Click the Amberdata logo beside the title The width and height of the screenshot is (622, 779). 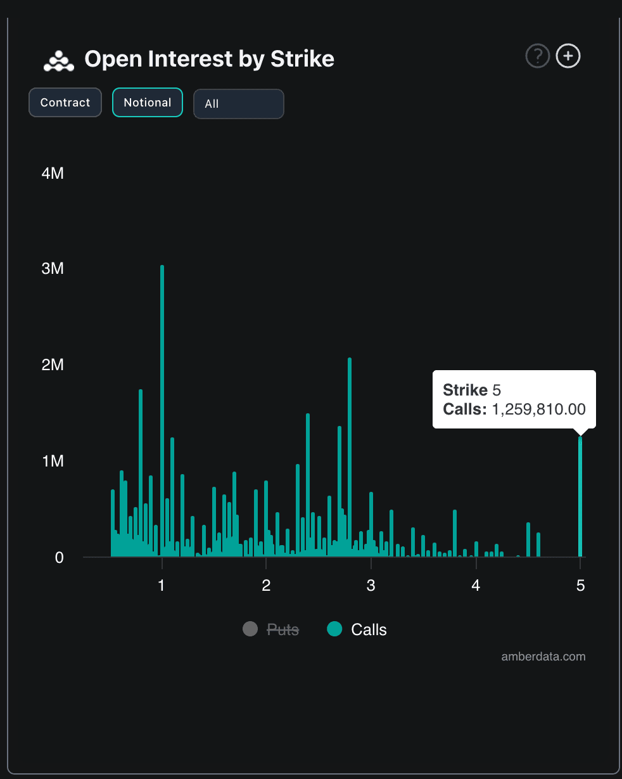(x=59, y=60)
